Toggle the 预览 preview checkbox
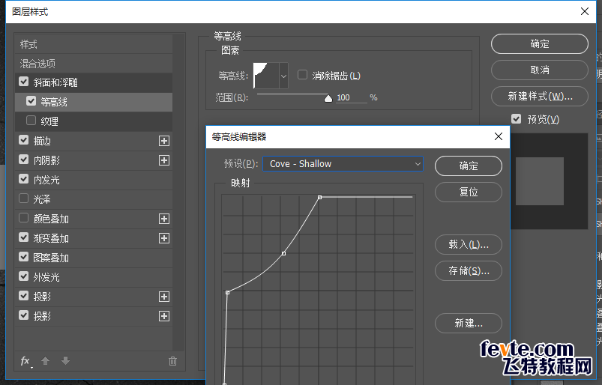This screenshot has height=385, width=602. (x=516, y=119)
